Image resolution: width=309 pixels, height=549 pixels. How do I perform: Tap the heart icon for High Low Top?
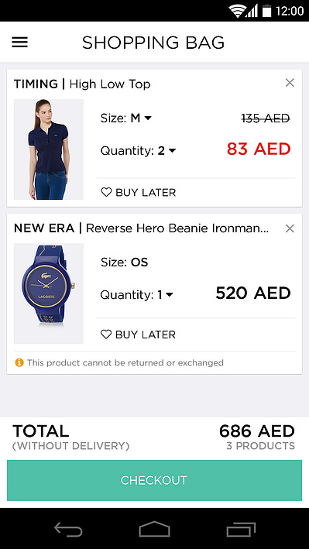[x=106, y=192]
